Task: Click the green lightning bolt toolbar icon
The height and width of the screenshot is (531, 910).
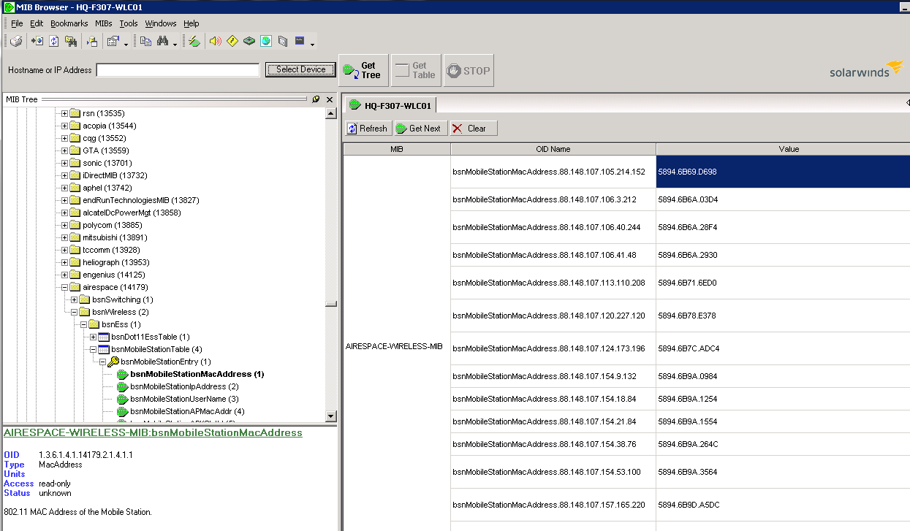Action: pos(194,42)
